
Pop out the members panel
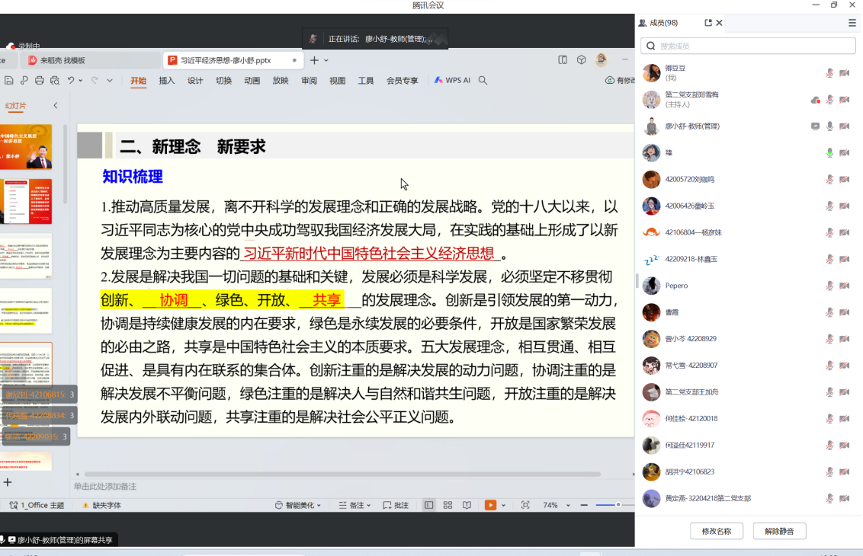707,23
